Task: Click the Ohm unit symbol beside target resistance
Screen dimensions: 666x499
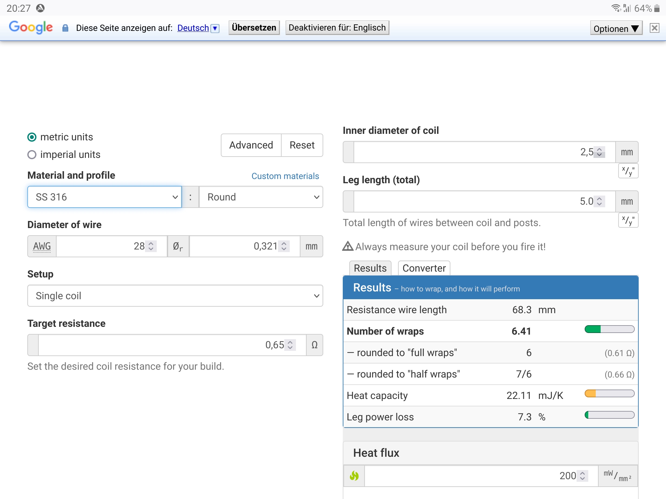Action: 314,345
